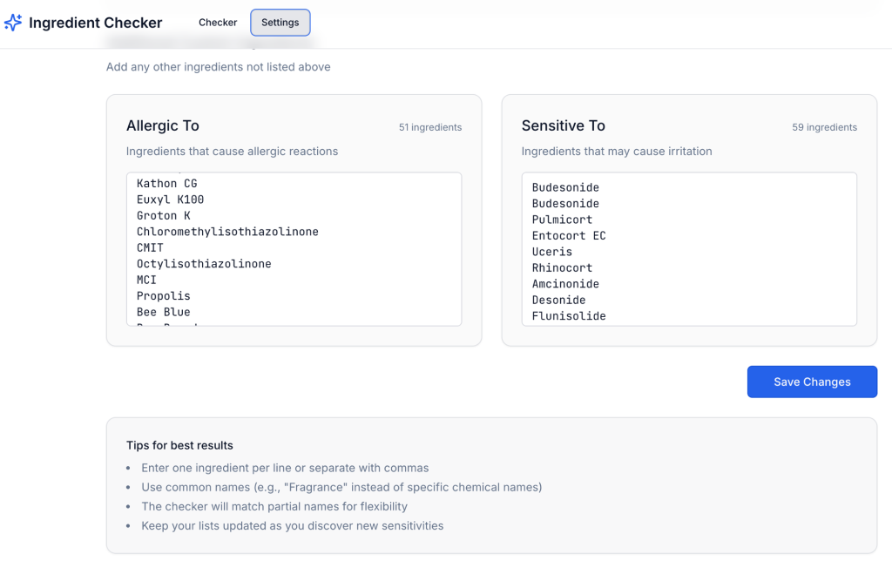Click the Chloromethylisothiazolinone line
This screenshot has height=561, width=892.
tap(227, 232)
